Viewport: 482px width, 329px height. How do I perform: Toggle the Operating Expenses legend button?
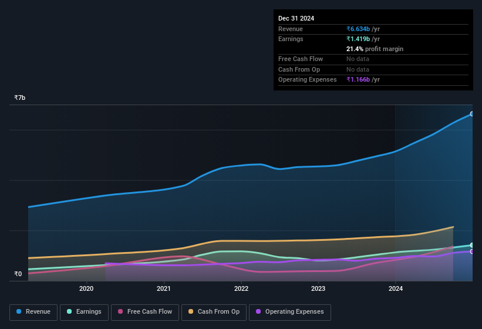click(x=290, y=312)
